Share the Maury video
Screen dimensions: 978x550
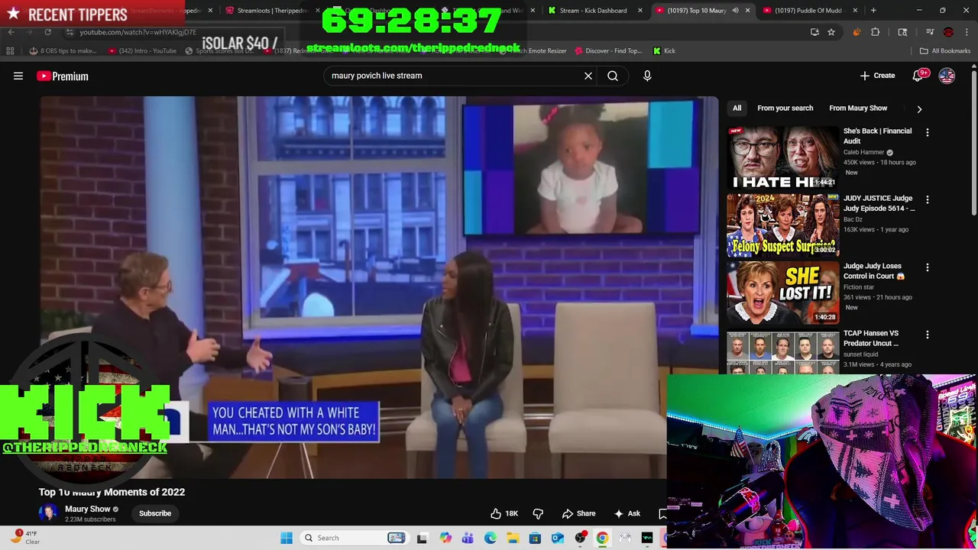pyautogui.click(x=578, y=513)
